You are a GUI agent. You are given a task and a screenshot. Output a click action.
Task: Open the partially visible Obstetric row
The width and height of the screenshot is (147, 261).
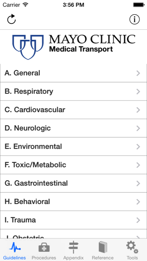click(73, 234)
